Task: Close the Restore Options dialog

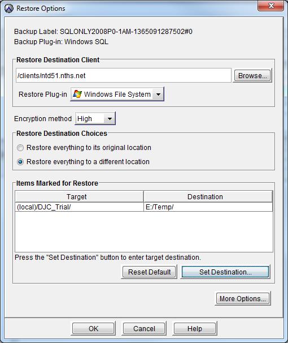Action: tap(270, 6)
